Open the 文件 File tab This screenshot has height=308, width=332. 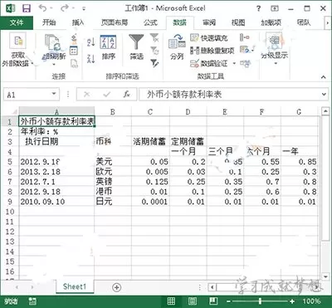[17, 22]
